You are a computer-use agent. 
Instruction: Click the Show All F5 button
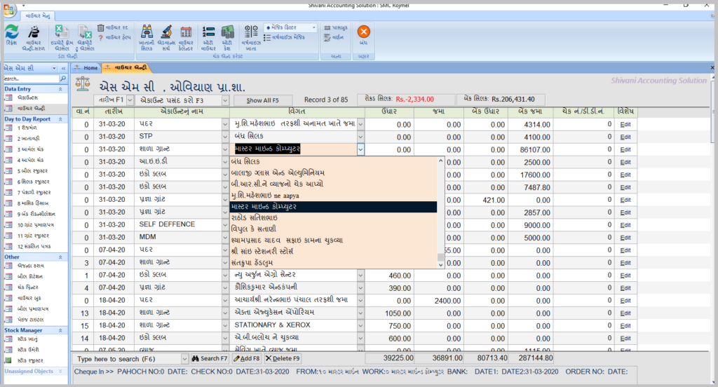pos(263,100)
